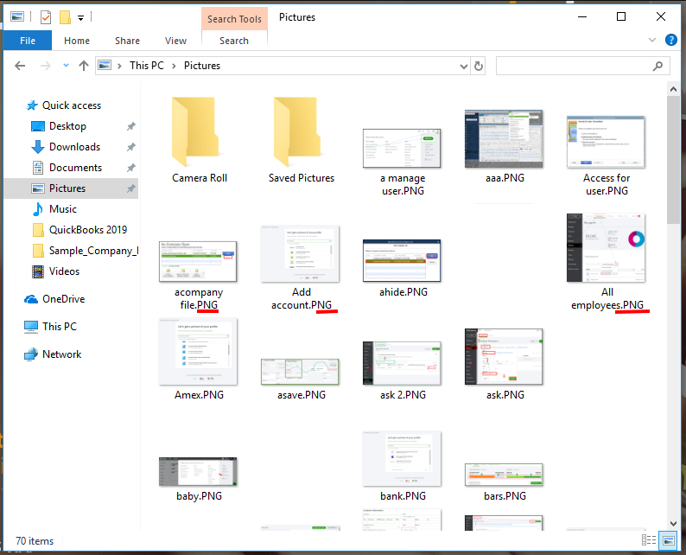This screenshot has height=555, width=686.
Task: Expand the ribbon with the chevron arrow
Action: pyautogui.click(x=652, y=40)
